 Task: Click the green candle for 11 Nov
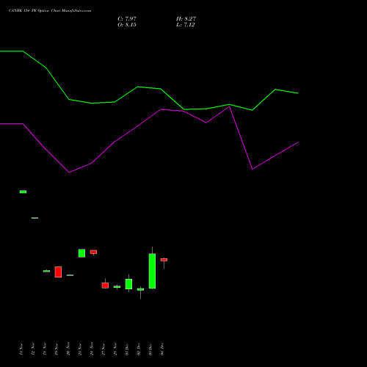pyautogui.click(x=23, y=192)
